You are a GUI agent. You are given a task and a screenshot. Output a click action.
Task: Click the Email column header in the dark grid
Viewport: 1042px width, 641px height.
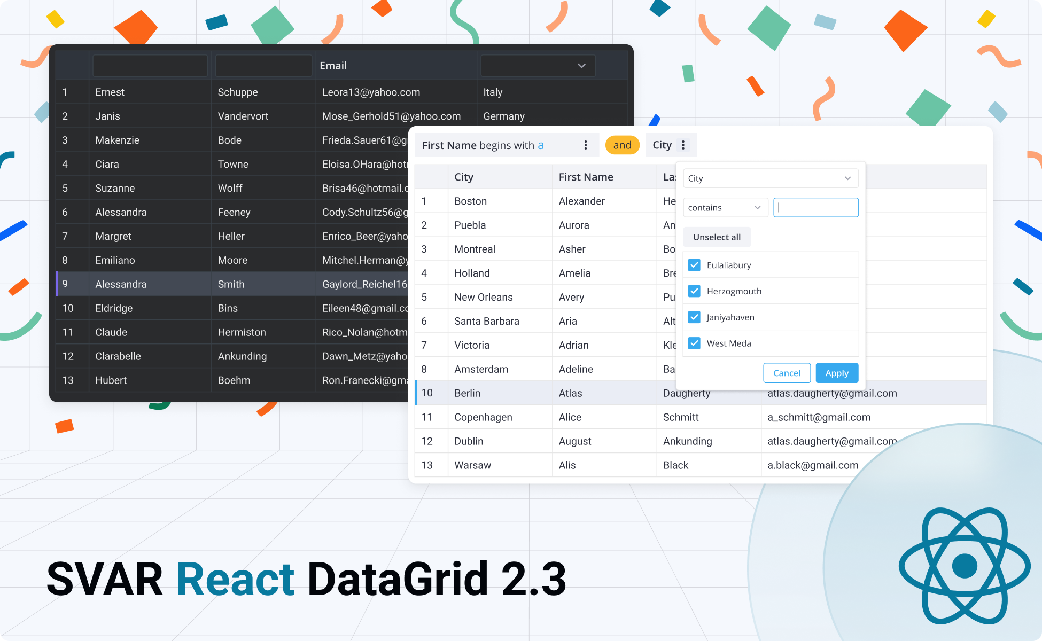[x=333, y=66]
